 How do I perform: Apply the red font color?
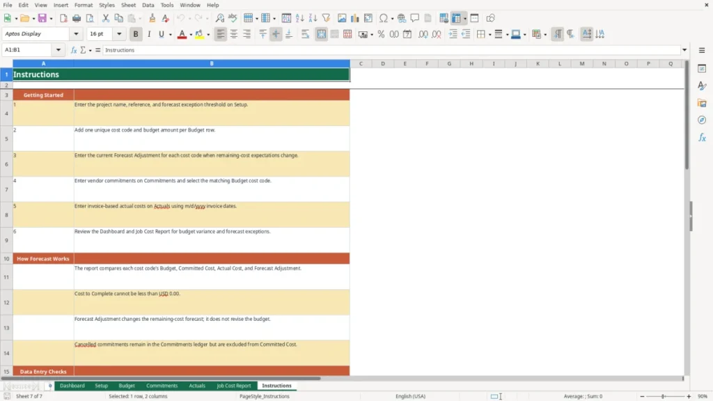[182, 34]
